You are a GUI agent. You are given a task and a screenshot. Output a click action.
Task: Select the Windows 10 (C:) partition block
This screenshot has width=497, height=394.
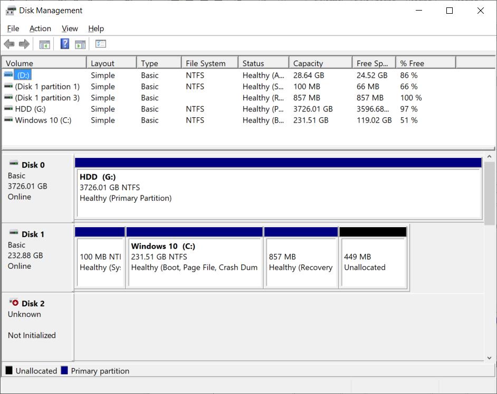[195, 257]
